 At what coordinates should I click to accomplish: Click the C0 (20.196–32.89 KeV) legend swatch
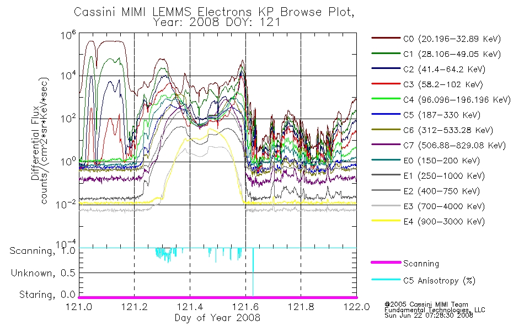coord(386,38)
